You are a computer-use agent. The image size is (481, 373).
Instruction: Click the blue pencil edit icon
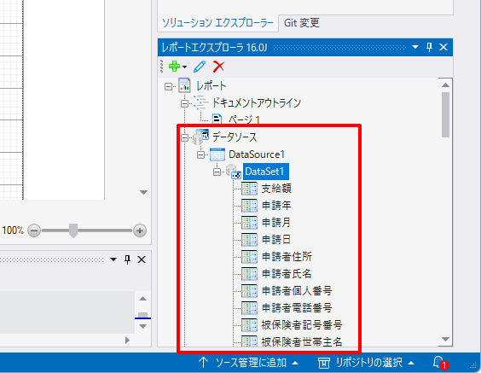click(x=200, y=67)
